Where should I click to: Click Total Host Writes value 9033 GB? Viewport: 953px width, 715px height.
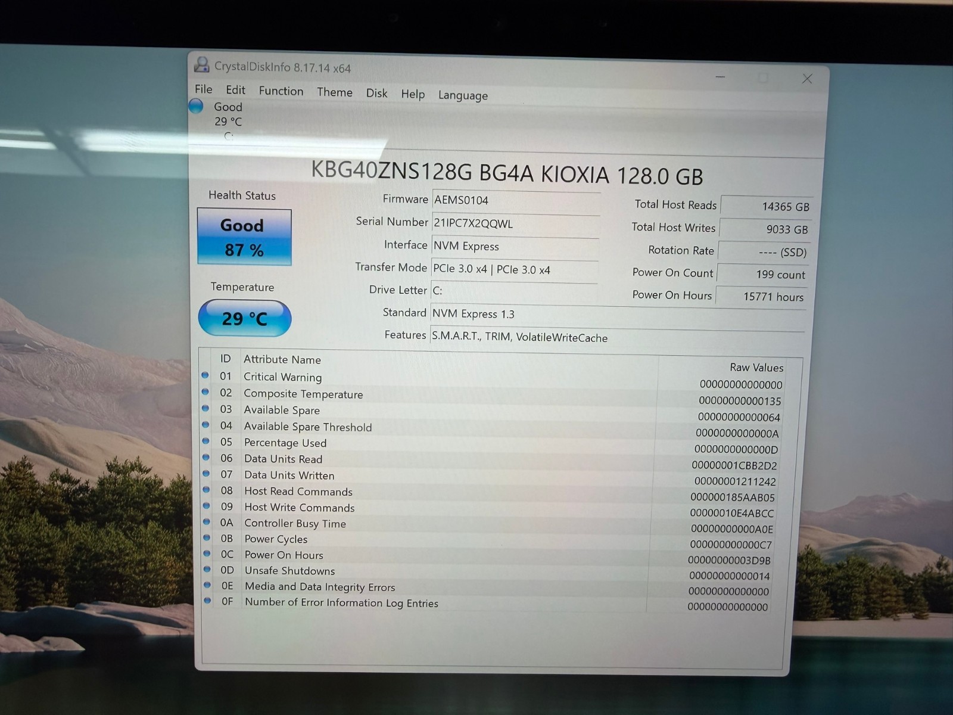pyautogui.click(x=765, y=229)
